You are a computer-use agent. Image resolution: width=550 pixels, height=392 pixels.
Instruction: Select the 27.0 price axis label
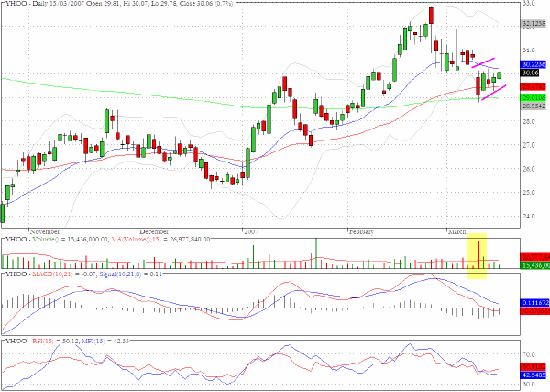(529, 145)
